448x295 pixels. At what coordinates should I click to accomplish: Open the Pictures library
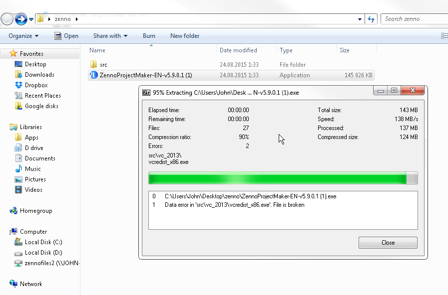coord(35,179)
